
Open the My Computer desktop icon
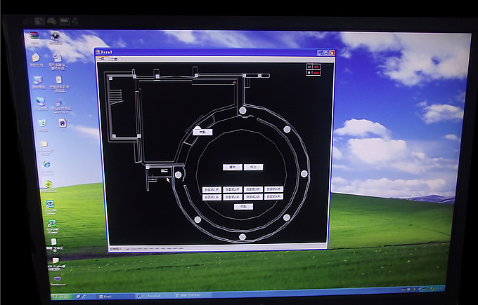pyautogui.click(x=38, y=81)
